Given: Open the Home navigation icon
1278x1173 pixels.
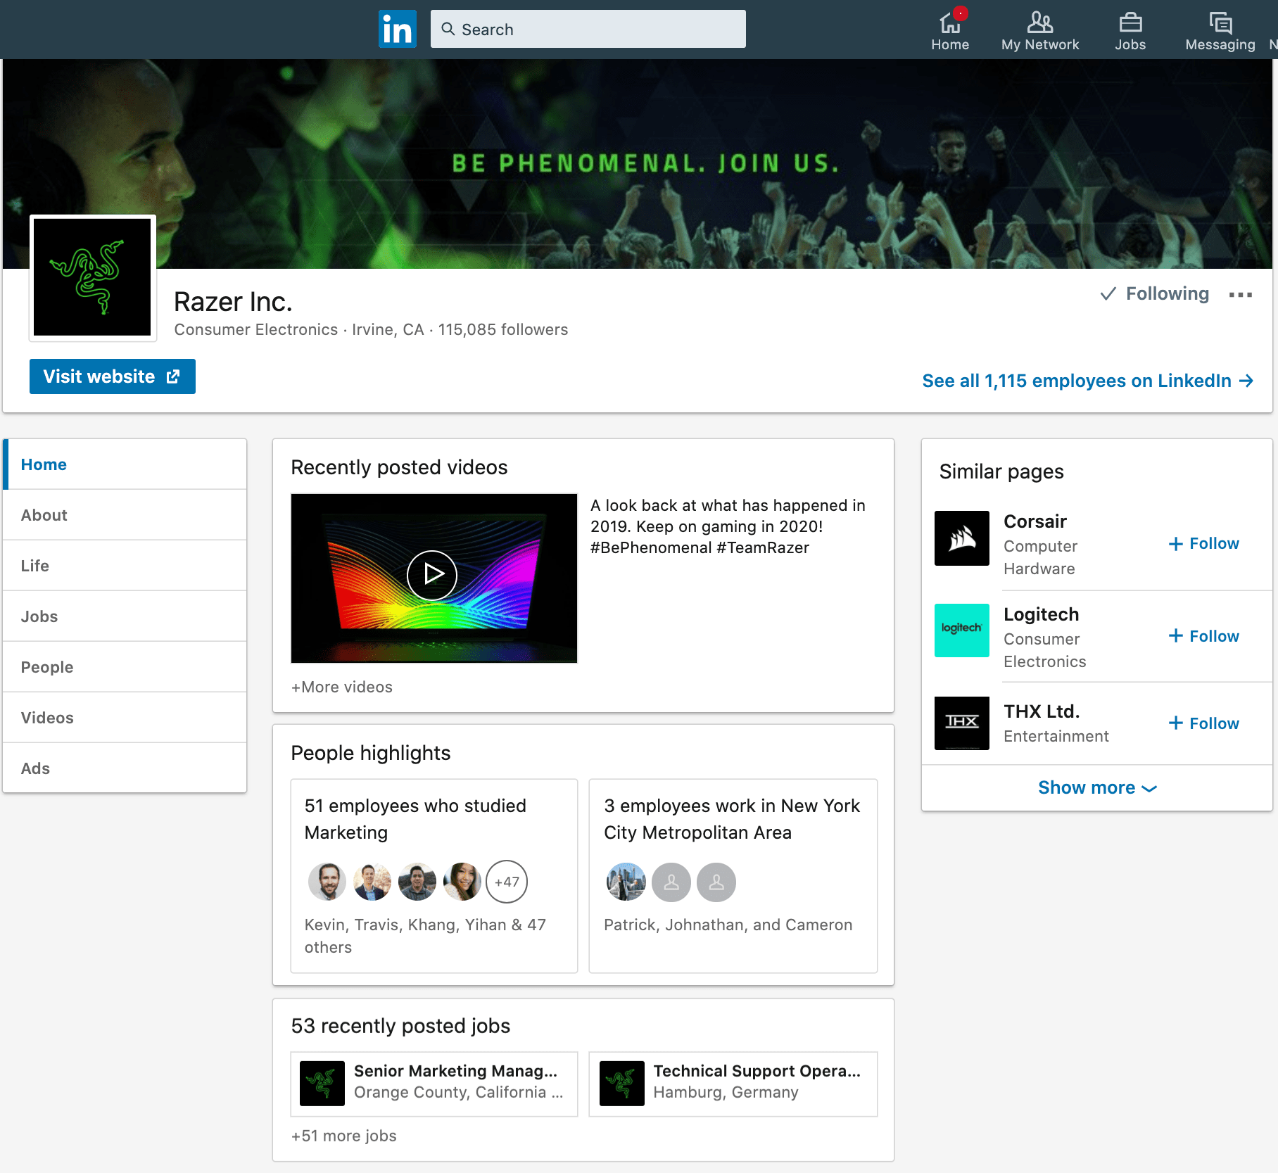Looking at the screenshot, I should 949,23.
